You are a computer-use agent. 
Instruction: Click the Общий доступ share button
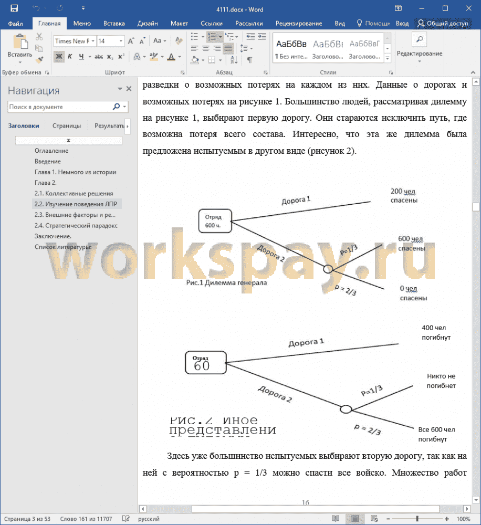pos(443,24)
